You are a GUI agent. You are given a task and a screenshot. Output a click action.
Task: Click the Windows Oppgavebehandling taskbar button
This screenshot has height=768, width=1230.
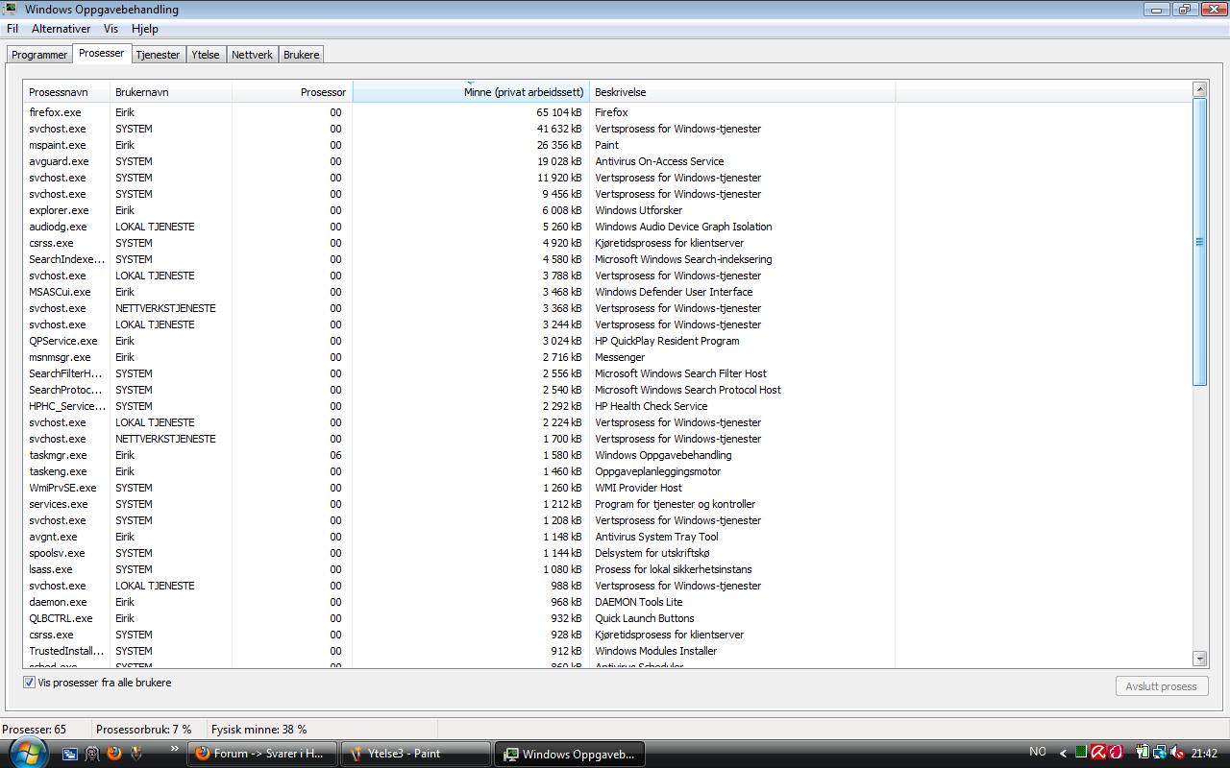coord(569,754)
